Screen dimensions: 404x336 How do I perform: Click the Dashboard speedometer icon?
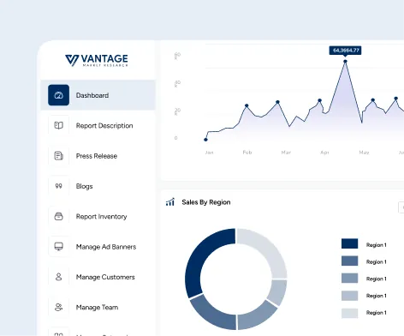click(58, 95)
